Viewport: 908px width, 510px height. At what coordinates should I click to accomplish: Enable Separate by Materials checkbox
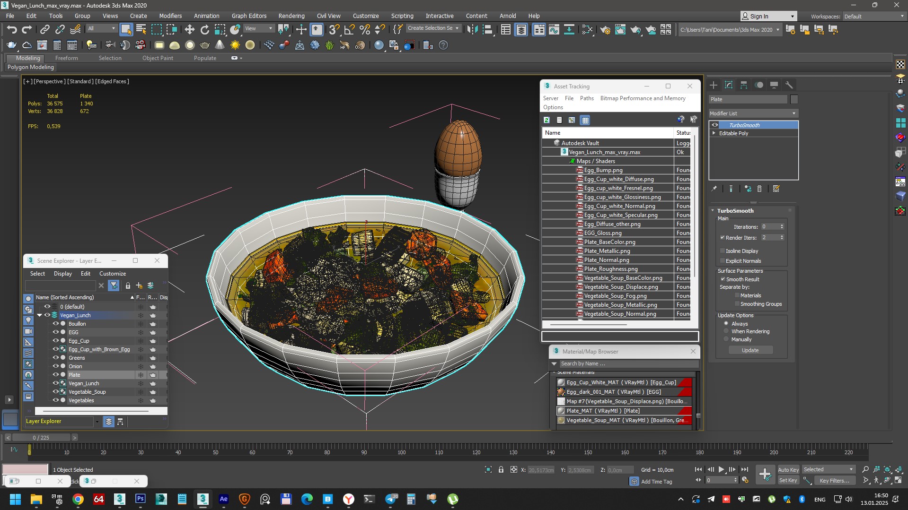pos(737,295)
